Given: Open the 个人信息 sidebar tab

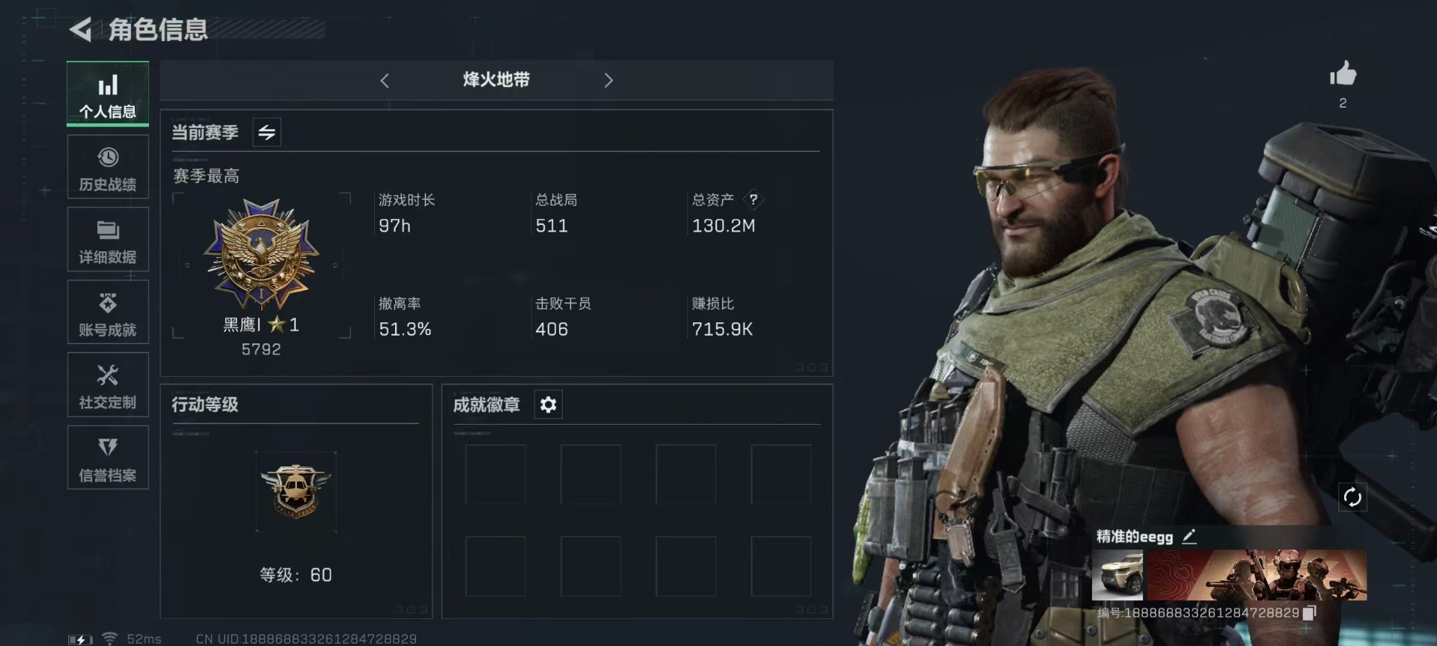Looking at the screenshot, I should (108, 93).
